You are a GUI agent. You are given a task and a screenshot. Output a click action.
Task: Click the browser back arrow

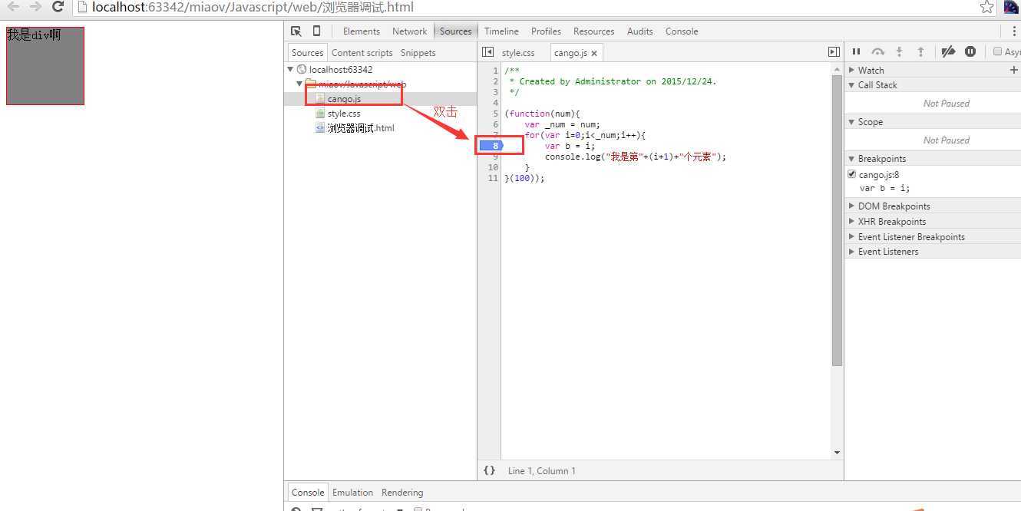pos(13,7)
